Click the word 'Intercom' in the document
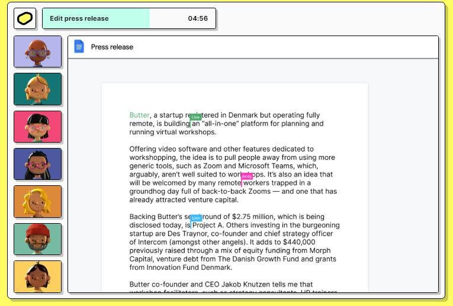 point(152,242)
